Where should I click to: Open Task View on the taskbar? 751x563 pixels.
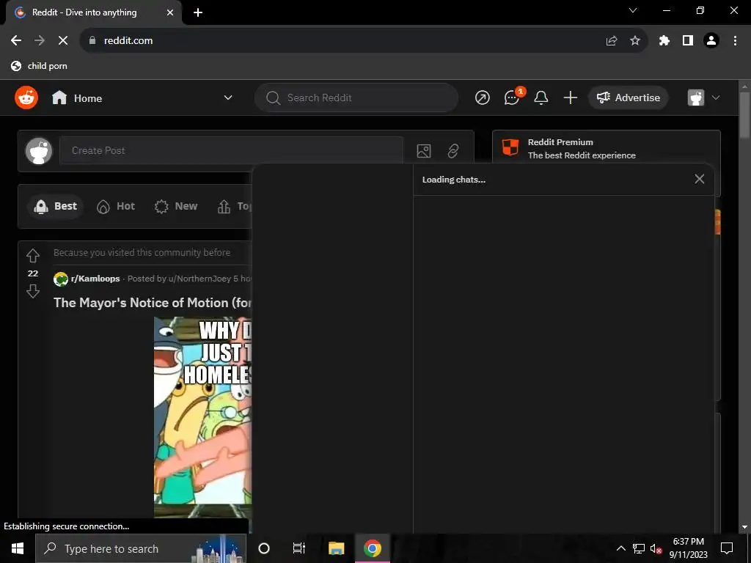tap(299, 548)
